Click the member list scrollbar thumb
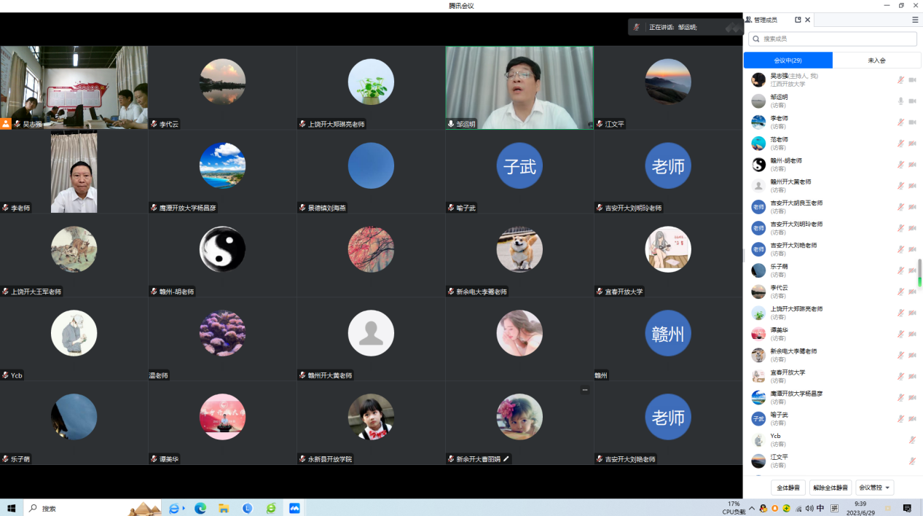Screen dimensions: 923x516 919,273
